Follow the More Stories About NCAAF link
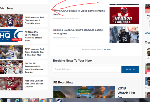 point(96,49)
